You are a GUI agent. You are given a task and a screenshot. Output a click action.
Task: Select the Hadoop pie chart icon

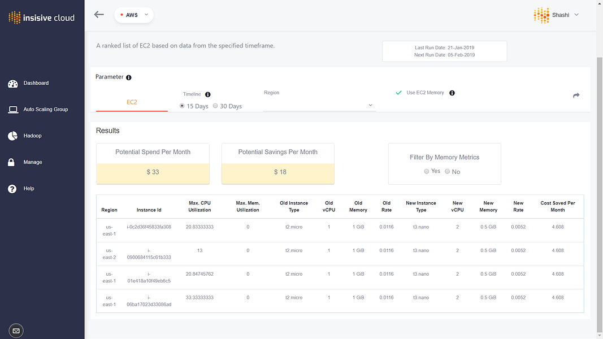click(x=12, y=136)
